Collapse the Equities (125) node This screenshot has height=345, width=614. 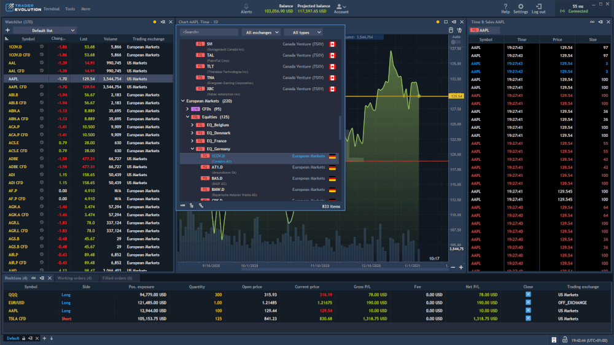187,117
